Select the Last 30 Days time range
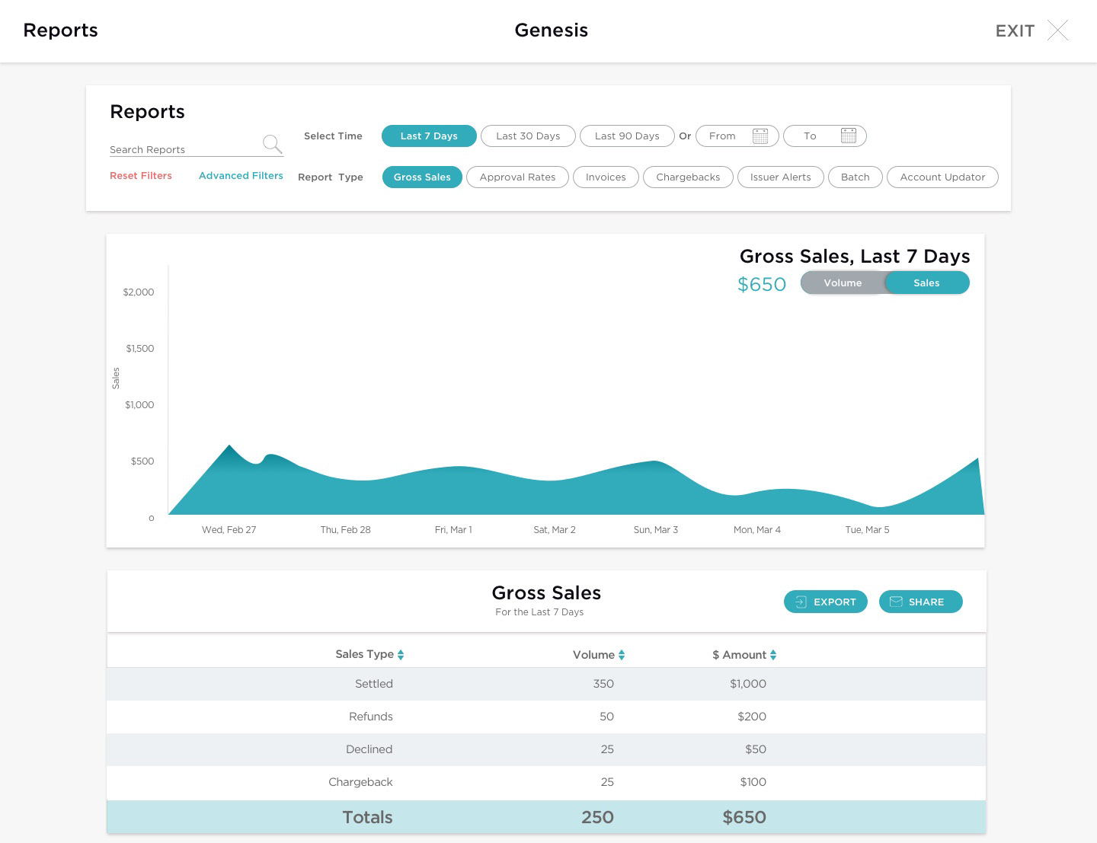 point(528,136)
